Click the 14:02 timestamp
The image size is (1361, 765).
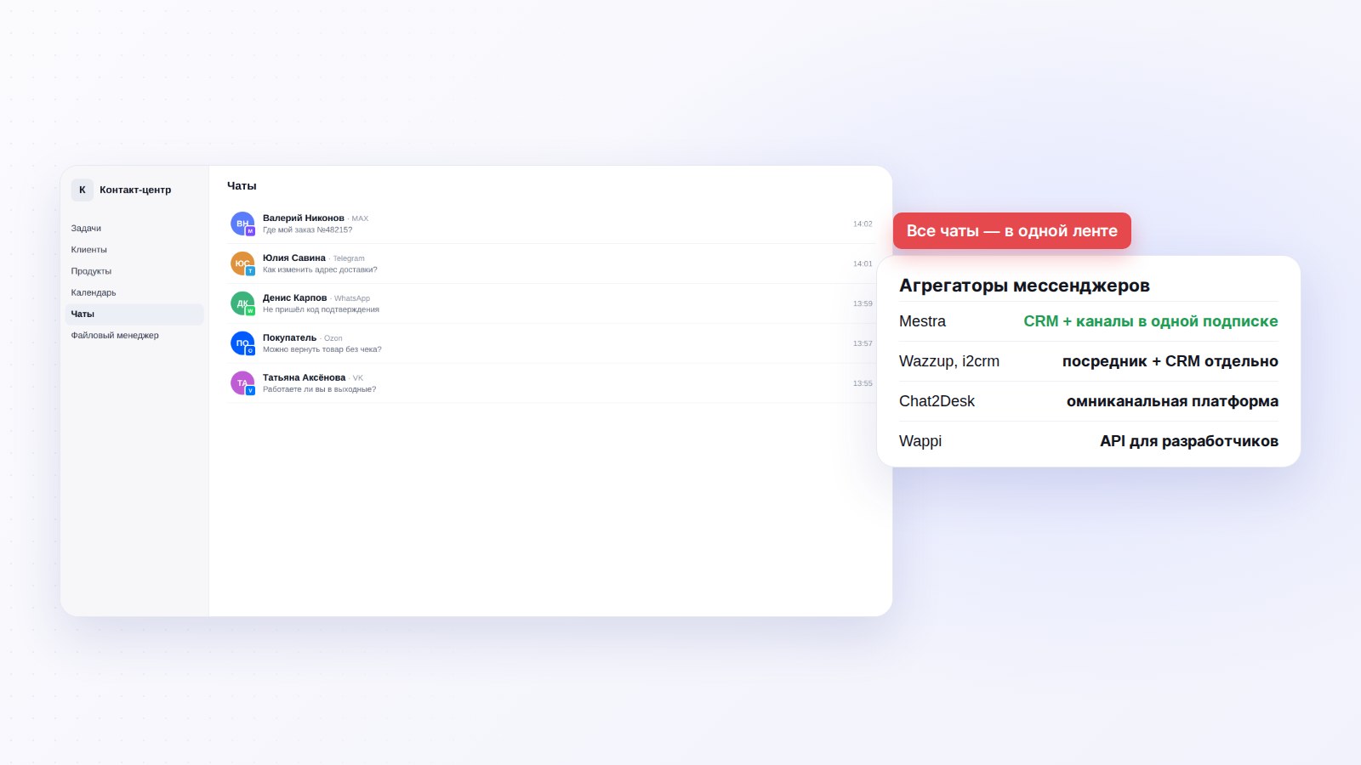[863, 224]
